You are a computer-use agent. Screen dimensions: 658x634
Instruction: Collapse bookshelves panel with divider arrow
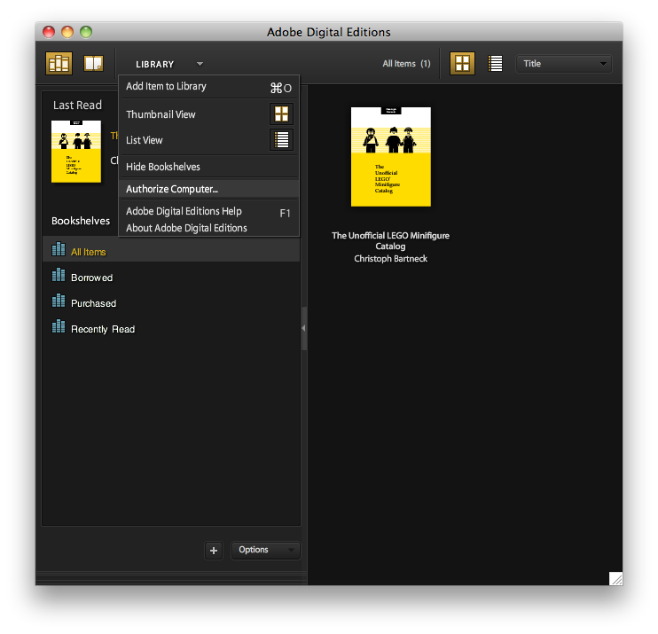tap(304, 329)
